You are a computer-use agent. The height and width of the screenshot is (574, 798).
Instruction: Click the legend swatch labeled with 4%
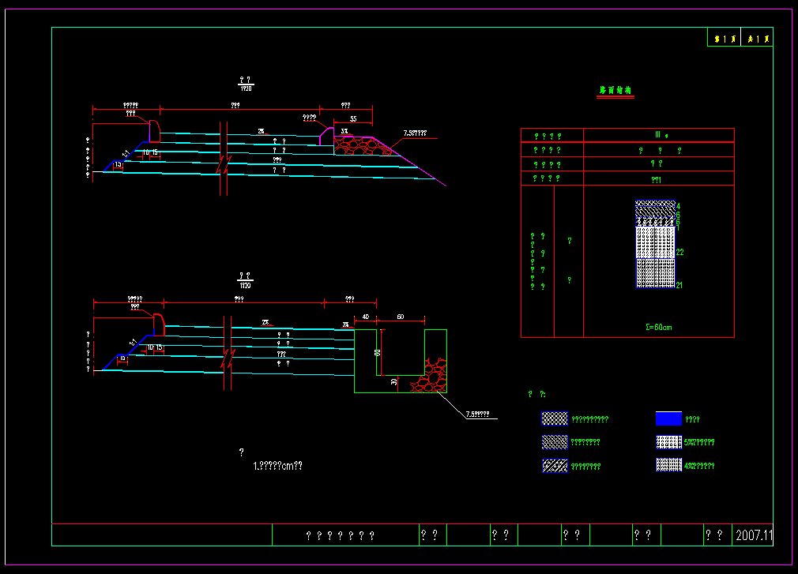(x=668, y=465)
